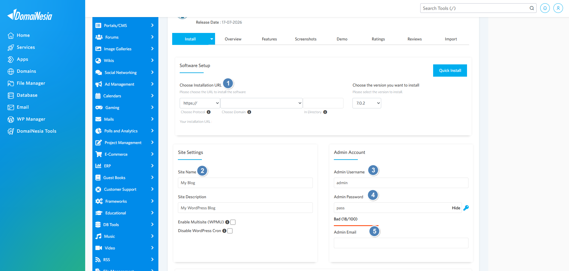Click the Email envelope icon

pyautogui.click(x=11, y=107)
